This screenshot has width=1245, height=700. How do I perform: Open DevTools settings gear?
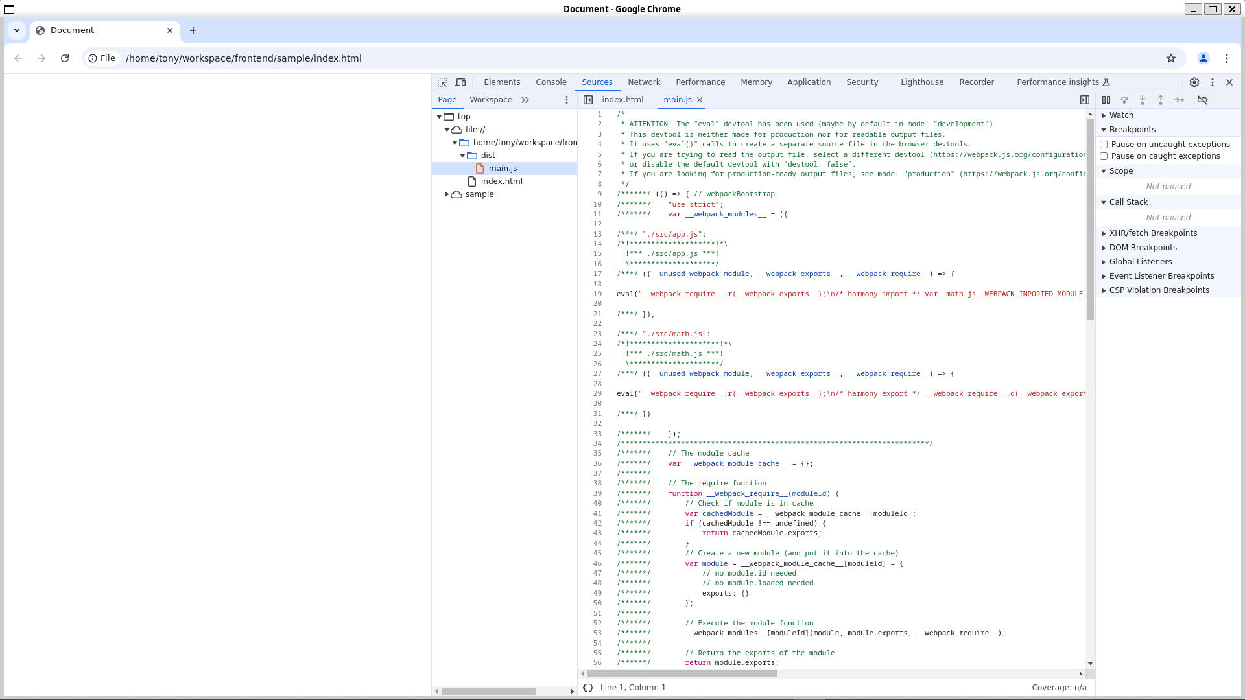click(1194, 82)
